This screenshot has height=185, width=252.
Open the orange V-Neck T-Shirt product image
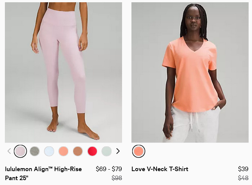point(190,72)
